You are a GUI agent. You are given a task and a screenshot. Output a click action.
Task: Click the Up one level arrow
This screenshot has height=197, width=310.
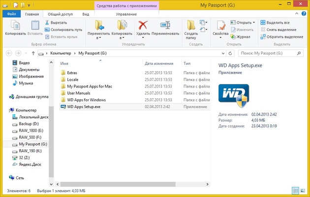(33, 53)
